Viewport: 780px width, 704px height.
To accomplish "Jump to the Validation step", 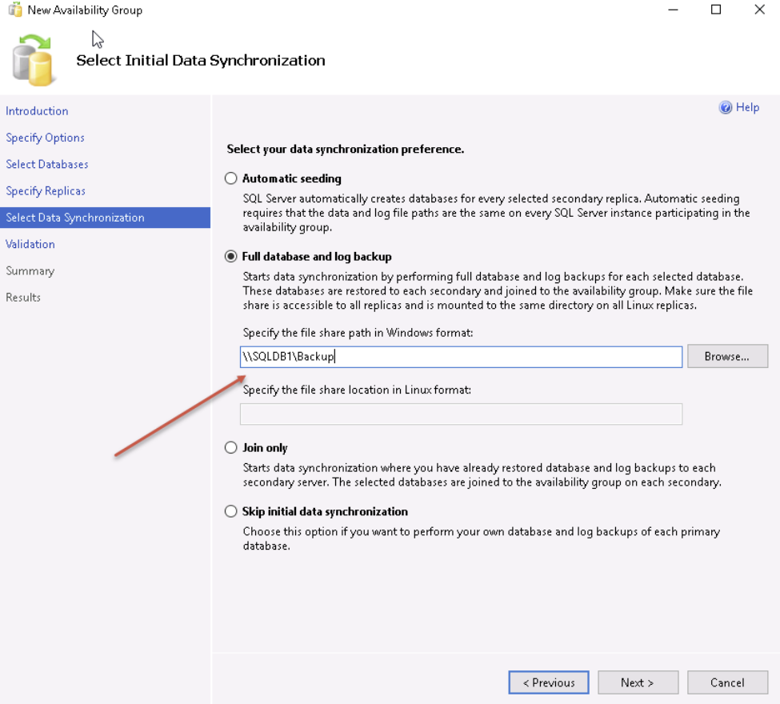I will point(30,244).
